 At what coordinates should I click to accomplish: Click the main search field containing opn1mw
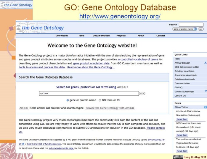89,93
